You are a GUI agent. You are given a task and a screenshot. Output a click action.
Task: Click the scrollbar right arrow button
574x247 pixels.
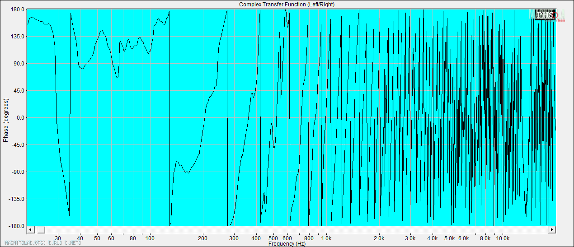pos(552,230)
